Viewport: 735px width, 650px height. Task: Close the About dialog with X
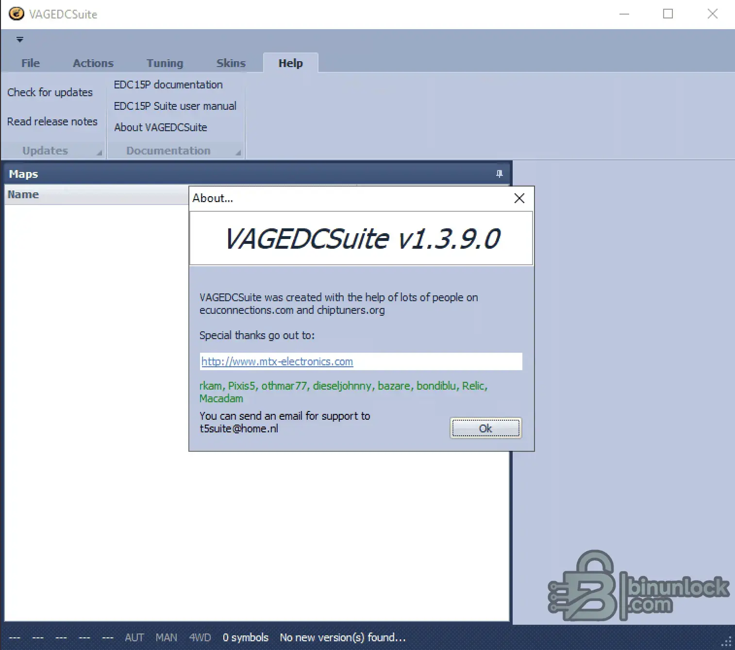click(x=519, y=198)
